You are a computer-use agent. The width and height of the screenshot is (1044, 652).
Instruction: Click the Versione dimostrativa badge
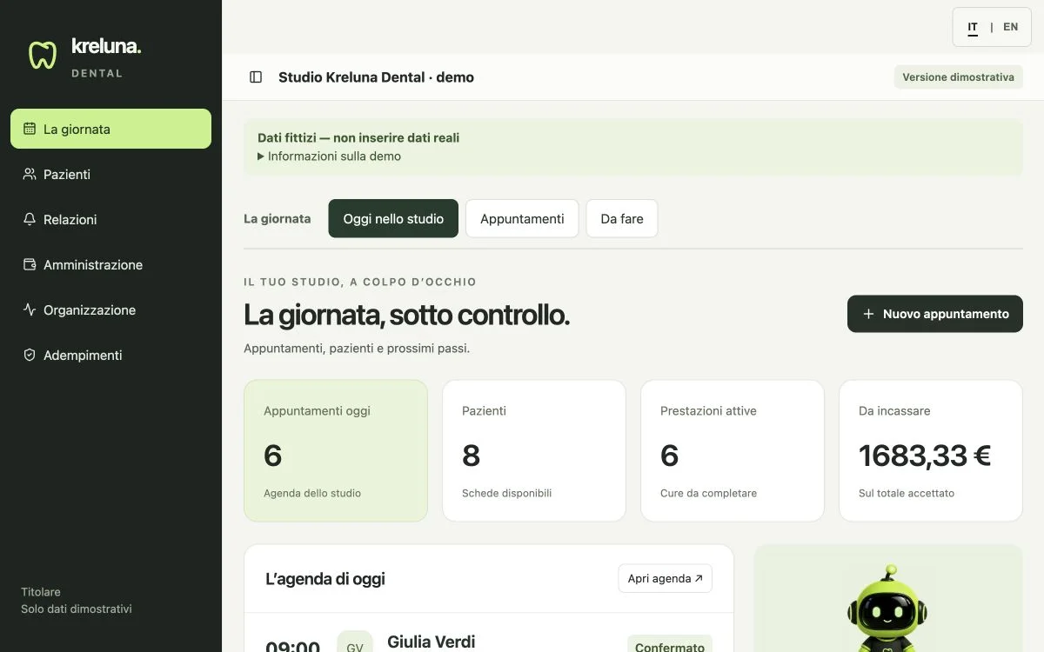pyautogui.click(x=958, y=77)
